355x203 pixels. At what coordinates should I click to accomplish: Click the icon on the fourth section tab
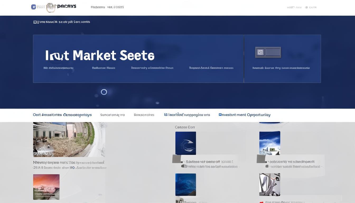[166, 115]
